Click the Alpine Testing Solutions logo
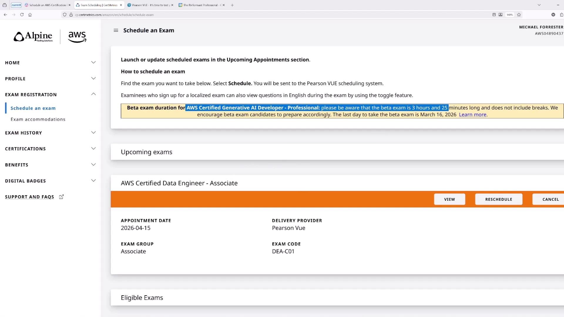 [x=33, y=37]
